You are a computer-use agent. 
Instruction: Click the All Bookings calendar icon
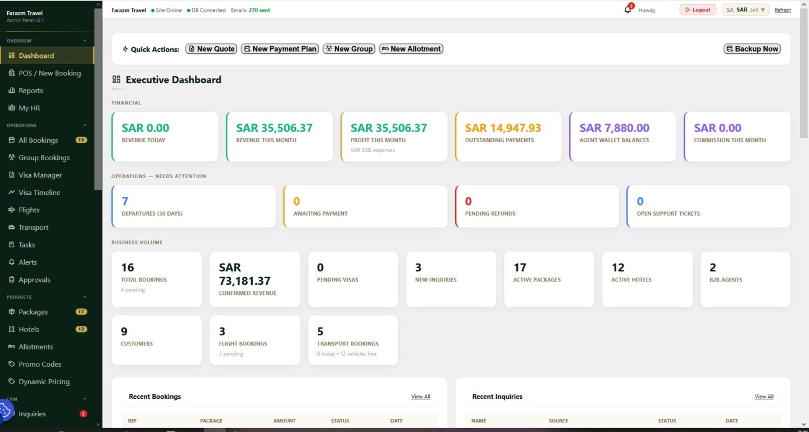pos(12,140)
